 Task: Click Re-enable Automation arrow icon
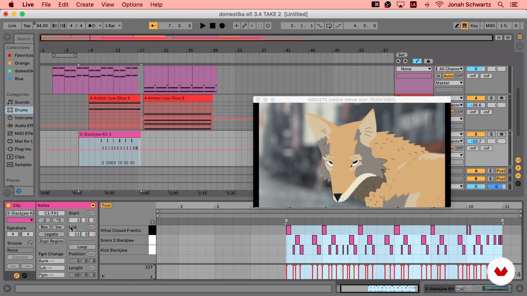coord(252,26)
